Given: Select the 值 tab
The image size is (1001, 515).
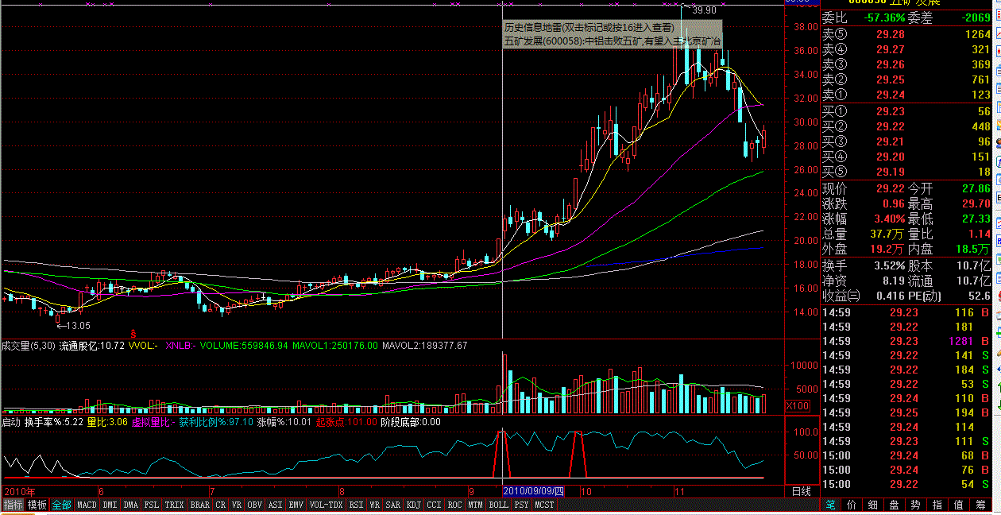Looking at the screenshot, I should coord(959,505).
